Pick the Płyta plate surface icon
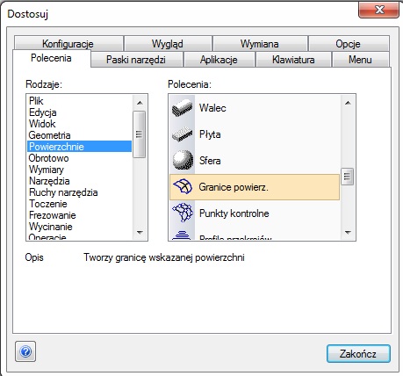The image size is (403, 376). [182, 134]
